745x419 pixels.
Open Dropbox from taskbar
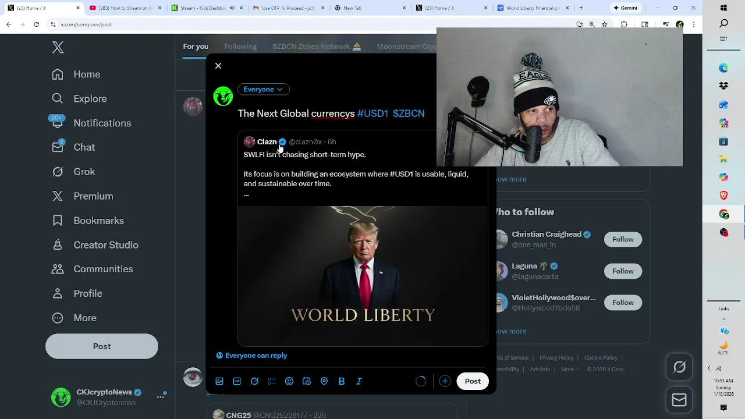723,86
